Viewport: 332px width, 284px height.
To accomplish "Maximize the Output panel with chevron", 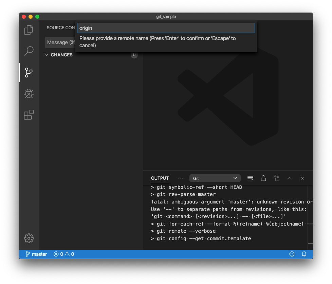I will (290, 178).
